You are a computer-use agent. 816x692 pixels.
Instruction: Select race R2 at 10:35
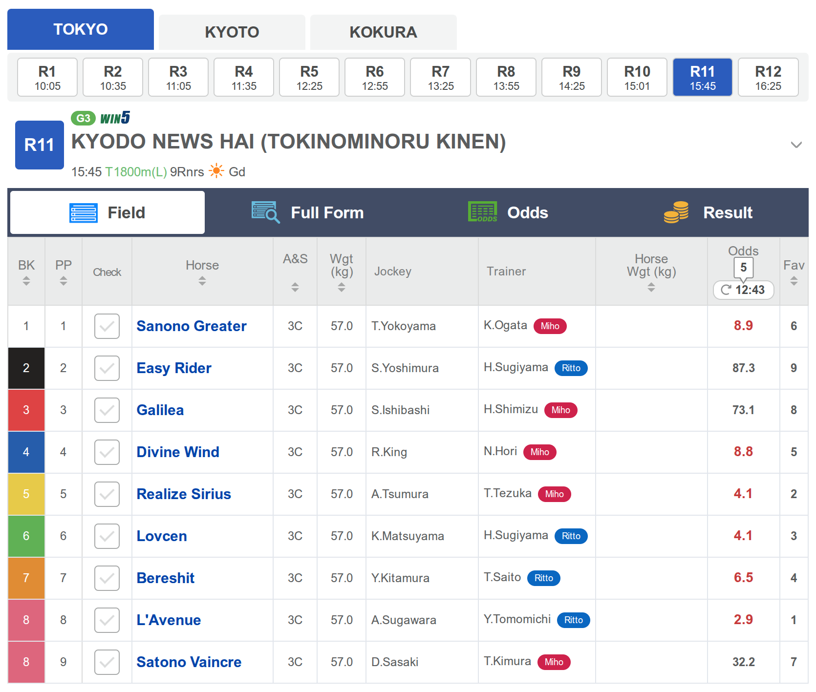(x=113, y=77)
